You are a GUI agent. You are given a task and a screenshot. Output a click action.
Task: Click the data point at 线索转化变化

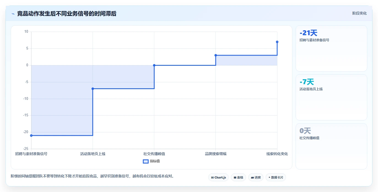coord(277,42)
